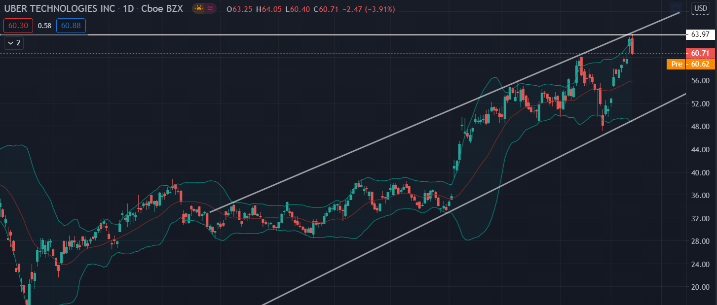Image resolution: width=717 pixels, height=305 pixels.
Task: Click the 28.00 price axis tick
Action: (x=700, y=241)
